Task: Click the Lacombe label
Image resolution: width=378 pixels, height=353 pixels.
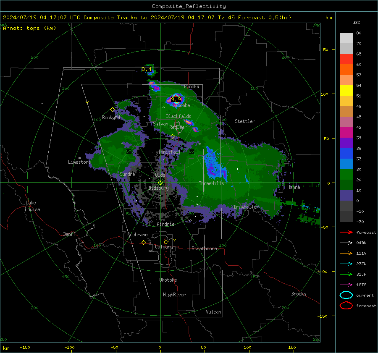Action: click(x=181, y=105)
